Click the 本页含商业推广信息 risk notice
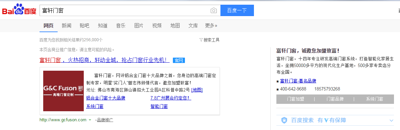Viewport: 400px width, 130px height. click(77, 50)
